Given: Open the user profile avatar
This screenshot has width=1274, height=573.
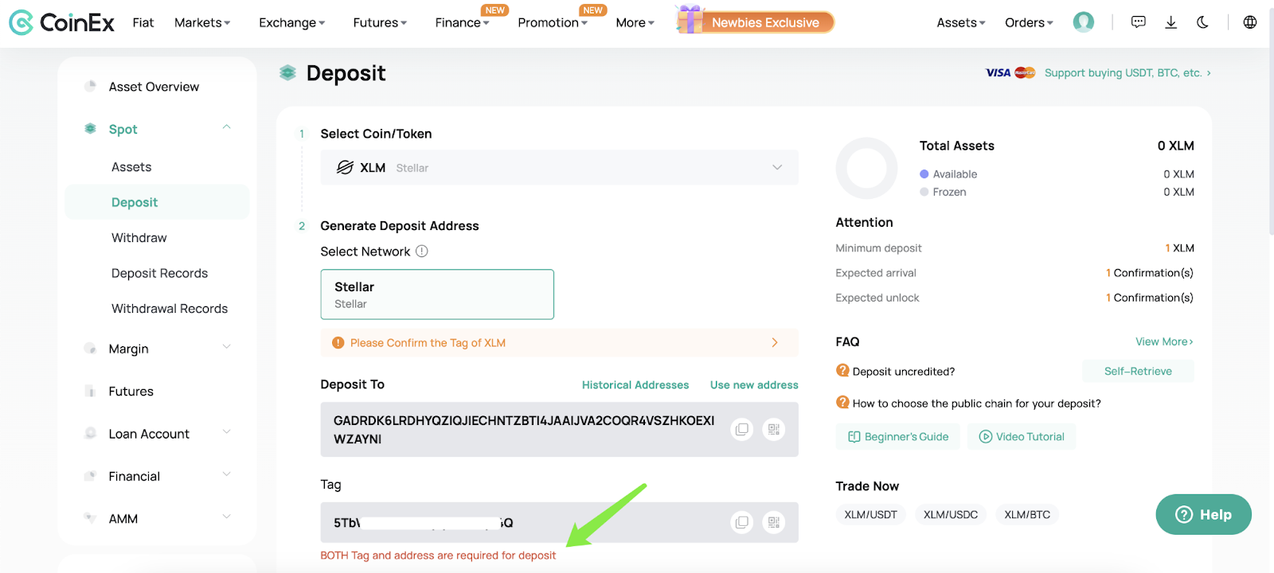Looking at the screenshot, I should pyautogui.click(x=1084, y=22).
